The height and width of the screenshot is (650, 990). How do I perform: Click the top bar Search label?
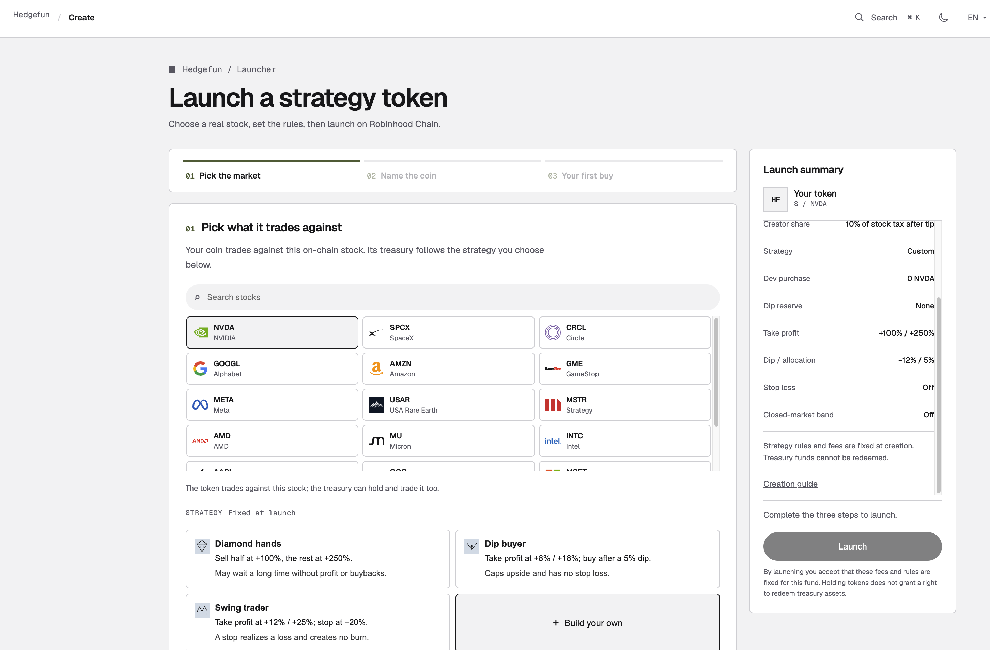[884, 17]
